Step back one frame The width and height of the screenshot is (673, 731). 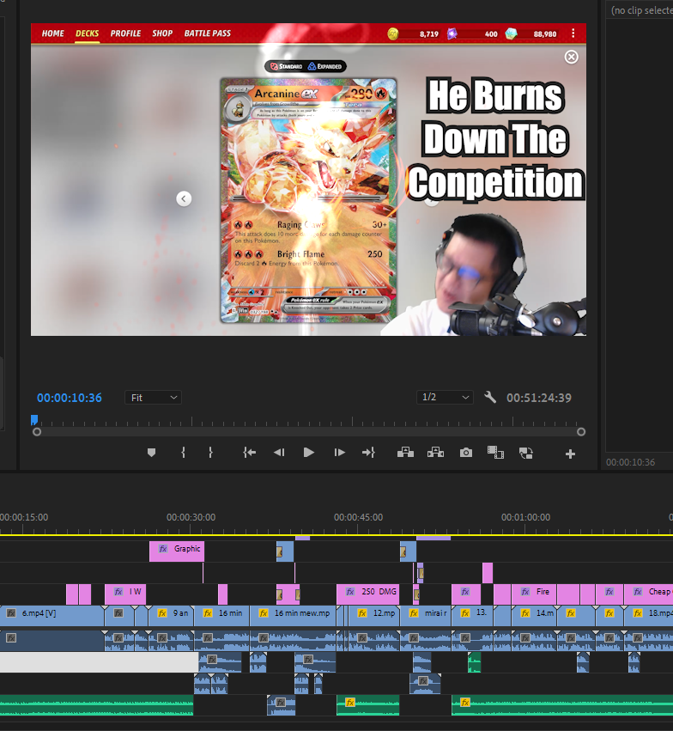click(x=279, y=453)
